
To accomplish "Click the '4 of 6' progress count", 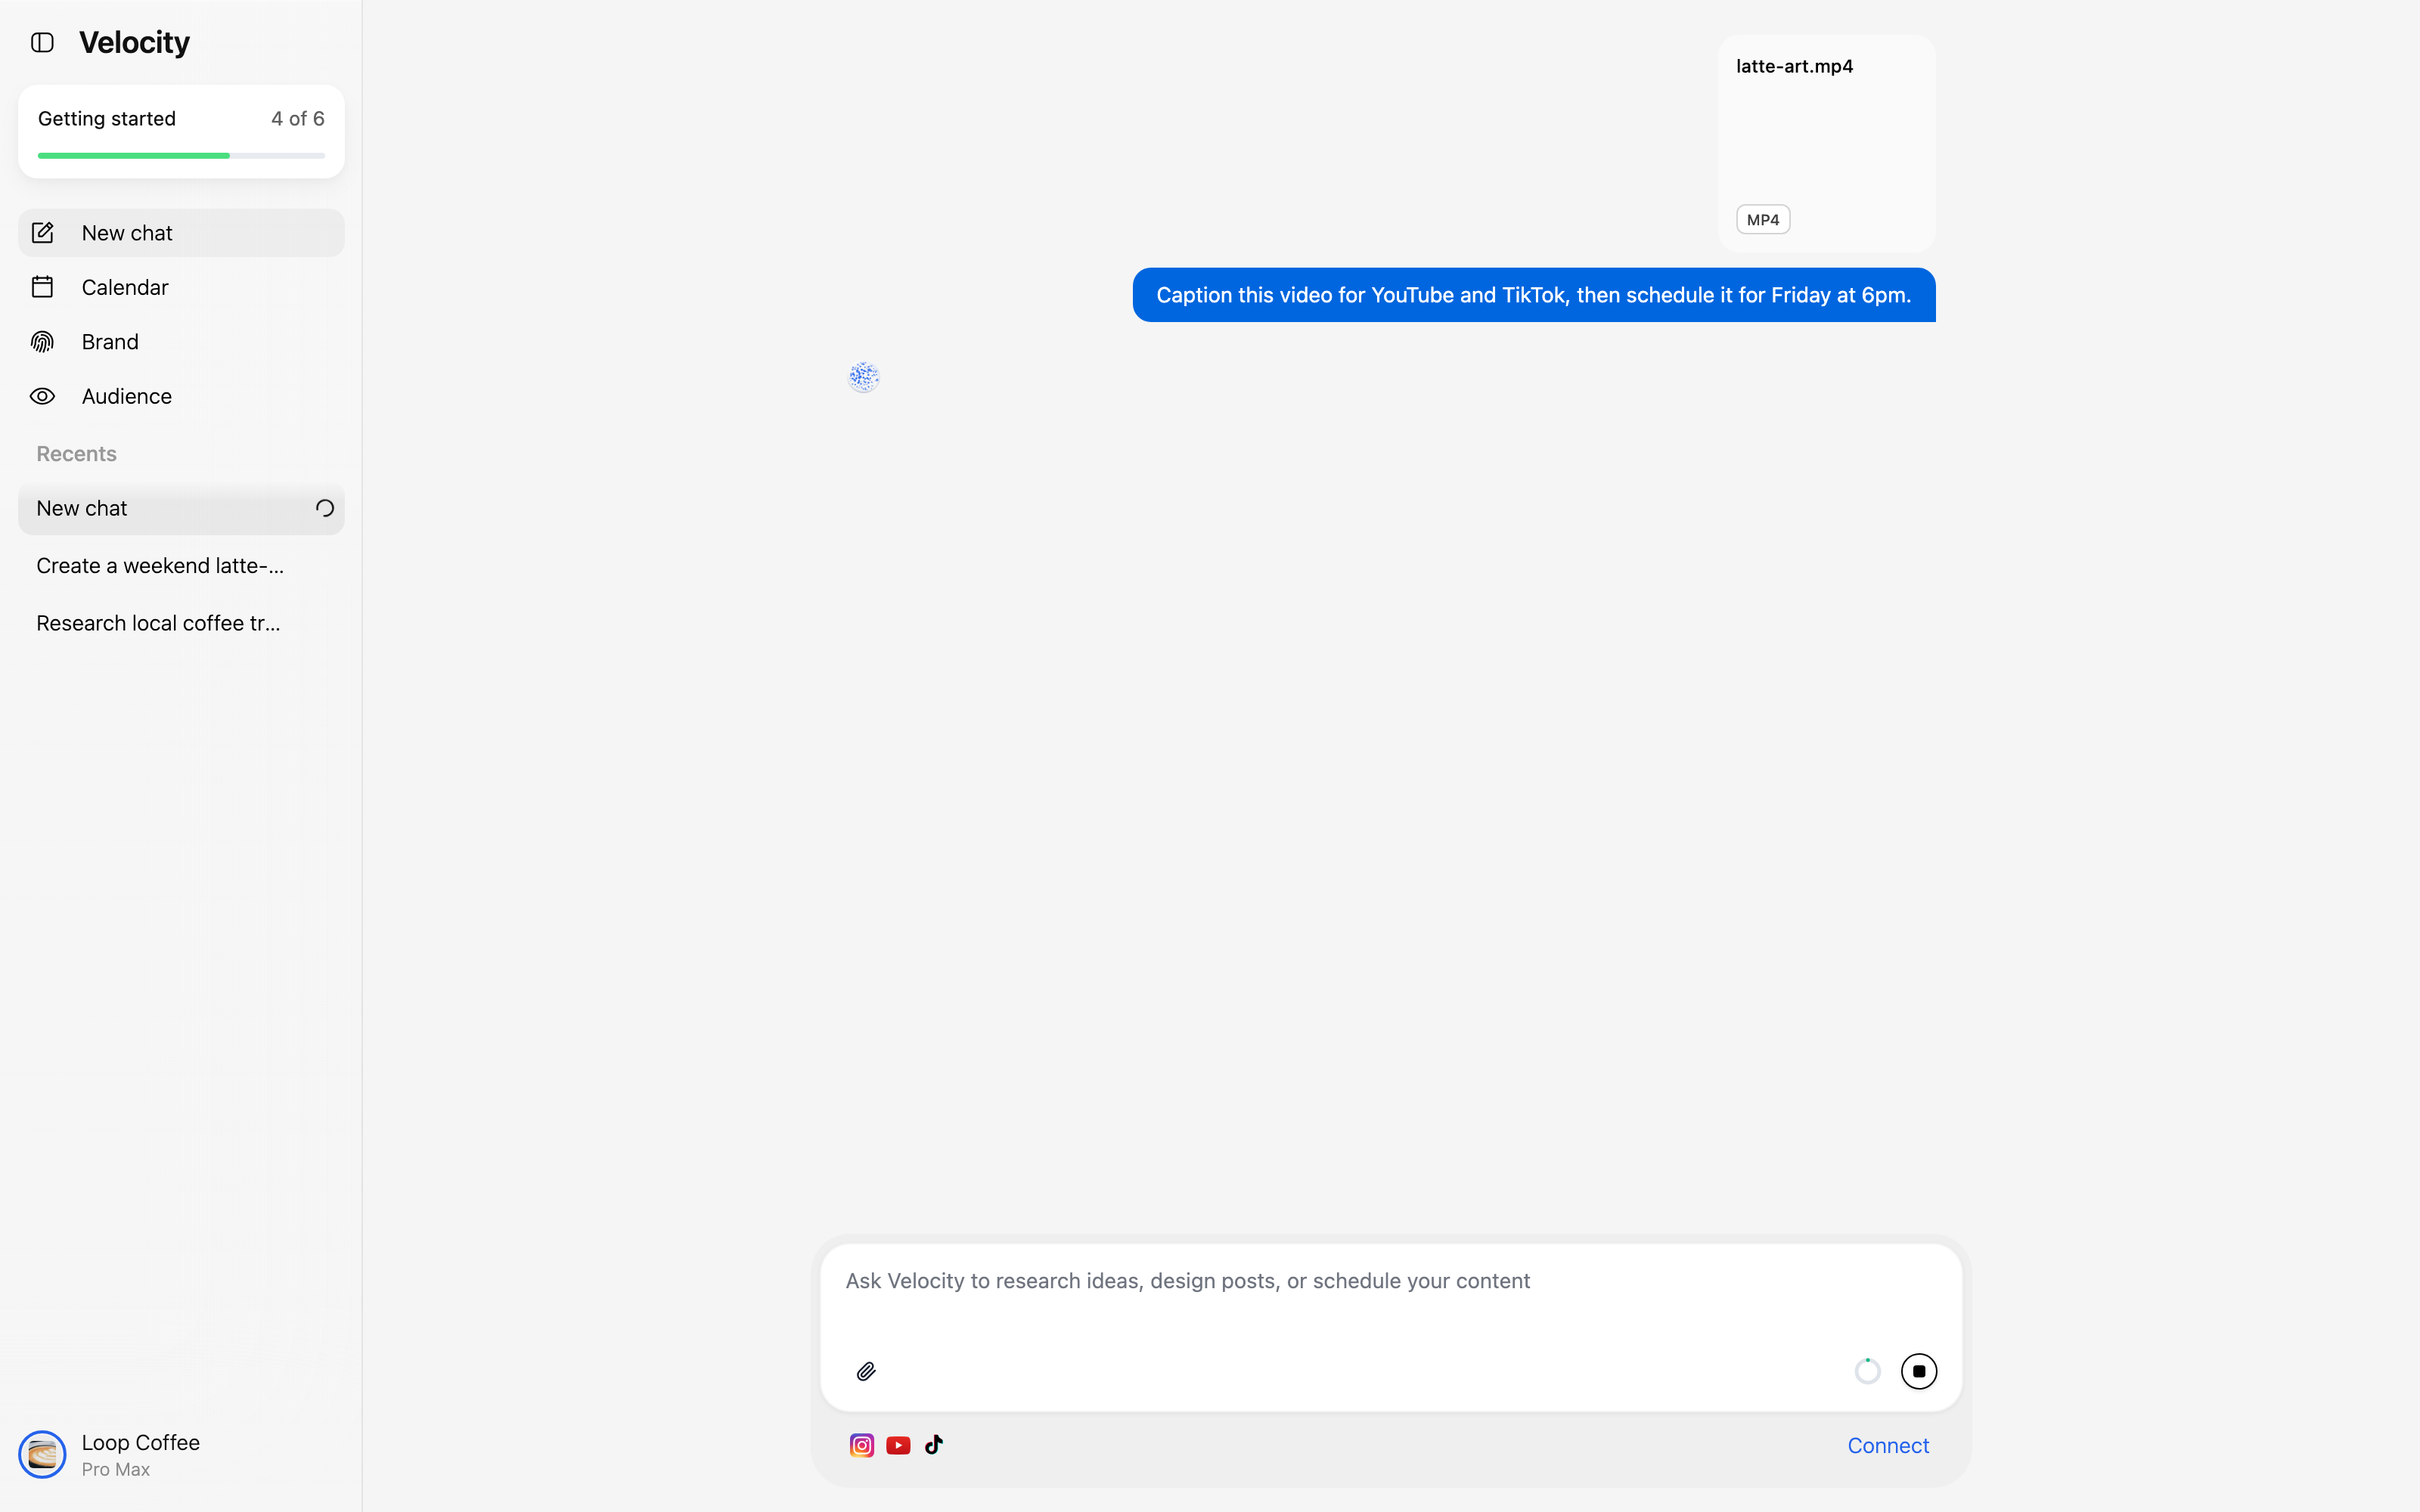I will [298, 119].
